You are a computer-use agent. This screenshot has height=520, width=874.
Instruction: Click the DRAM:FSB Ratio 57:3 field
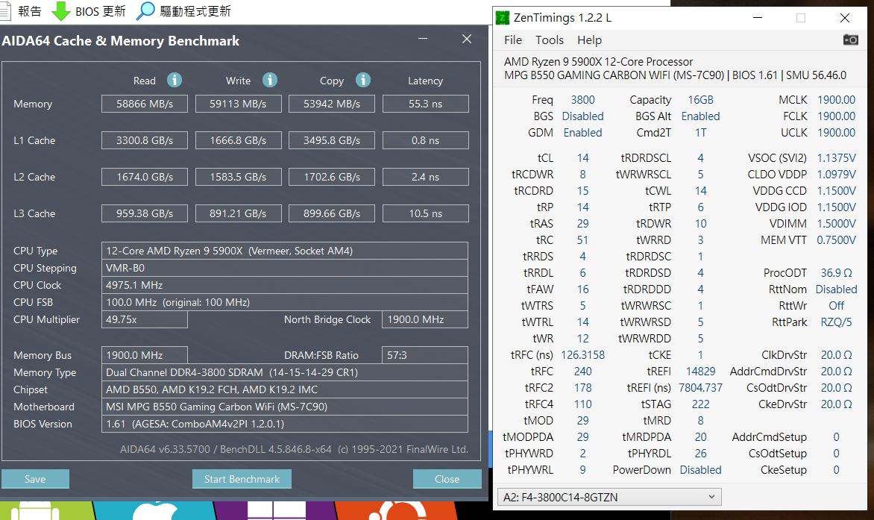(425, 355)
